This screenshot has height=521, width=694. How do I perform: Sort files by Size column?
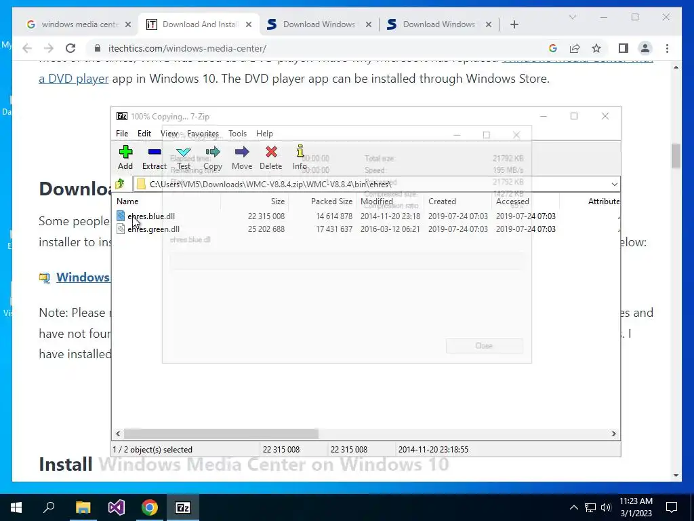click(x=277, y=201)
